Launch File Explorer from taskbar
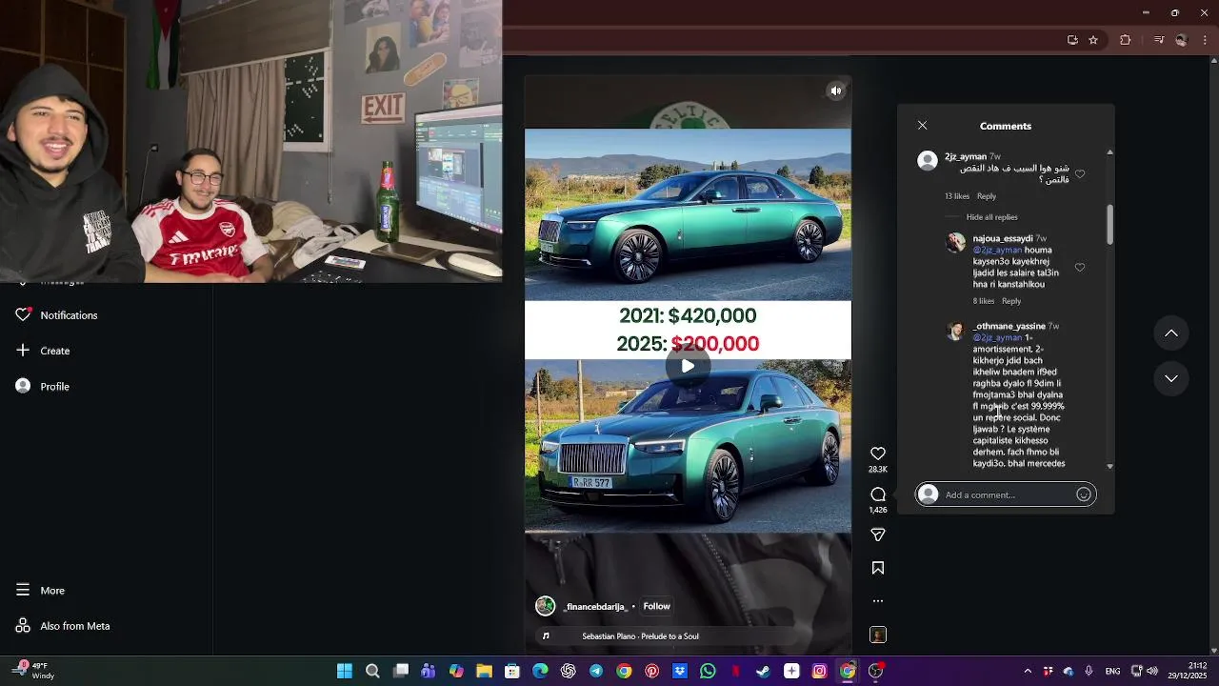The height and width of the screenshot is (686, 1219). [x=484, y=671]
